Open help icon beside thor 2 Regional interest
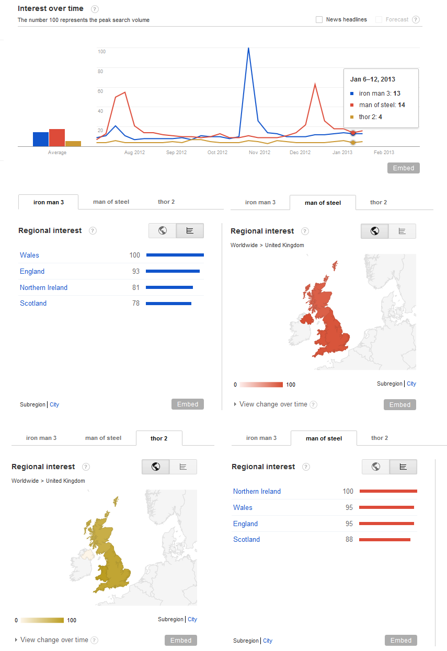The width and height of the screenshot is (447, 651). pyautogui.click(x=86, y=467)
